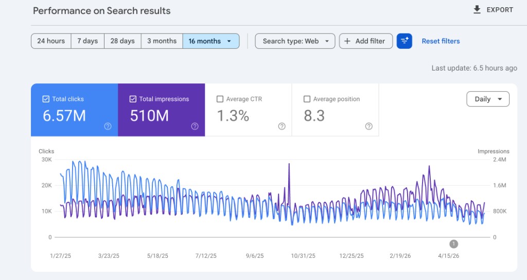The image size is (527, 280).
Task: Enable the Average CTR checkbox
Action: click(x=220, y=99)
